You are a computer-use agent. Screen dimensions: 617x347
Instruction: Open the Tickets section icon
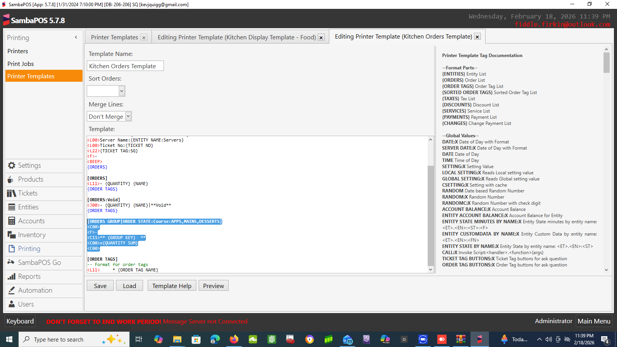(11, 193)
